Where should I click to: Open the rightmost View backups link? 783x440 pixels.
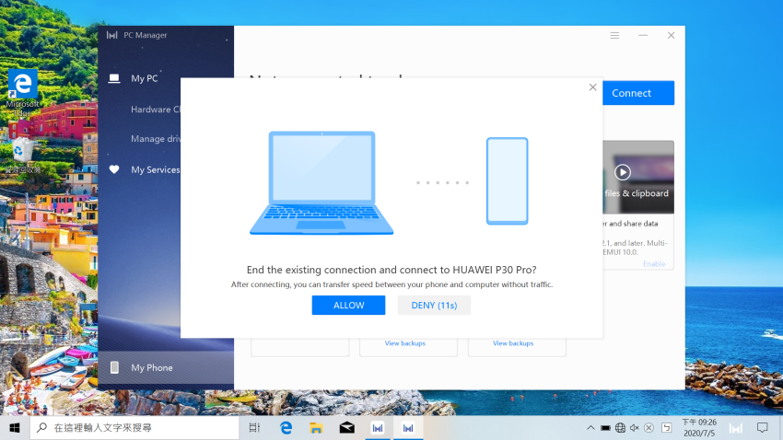513,343
